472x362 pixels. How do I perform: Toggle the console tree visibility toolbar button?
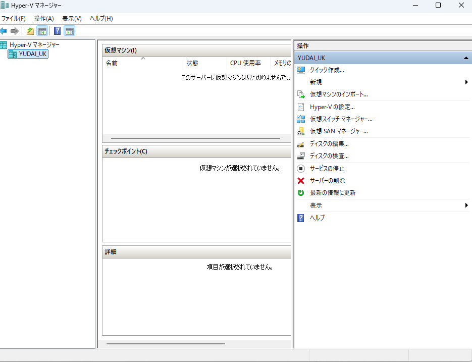42,30
